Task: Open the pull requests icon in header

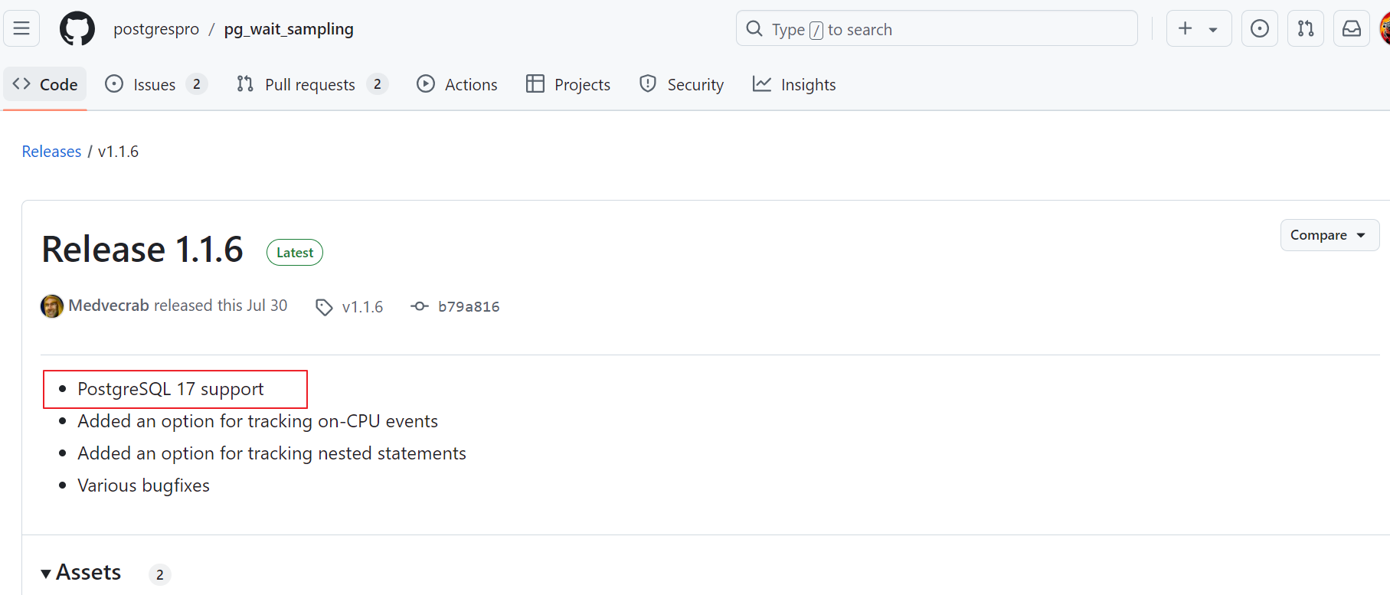Action: [1306, 29]
